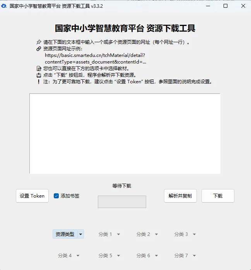Viewport: 251px width, 270px height.
Task: Click the 解析并复制 button
Action: 180,196
